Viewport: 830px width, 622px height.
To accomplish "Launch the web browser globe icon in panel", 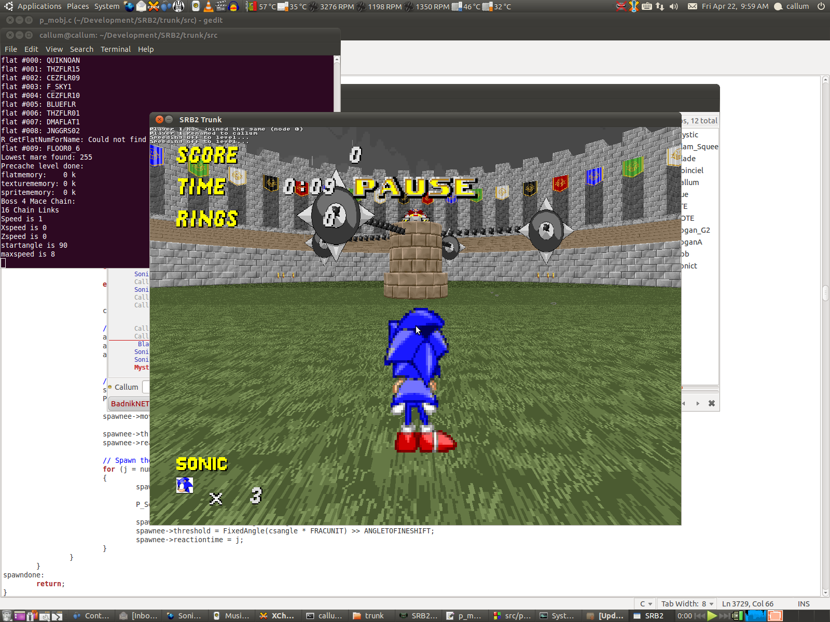I will click(x=129, y=6).
